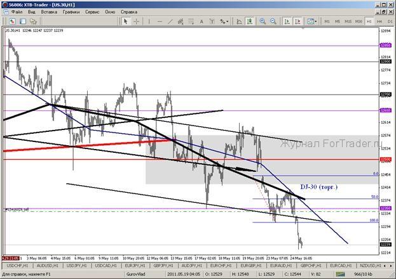396x279 pixels.
Task: Choose the trendline drawing tool
Action: (170, 22)
